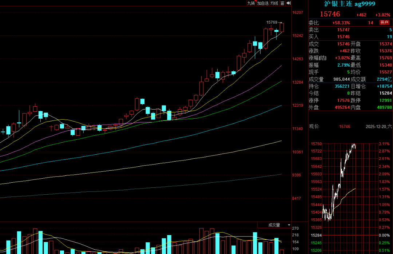Image resolution: width=393 pixels, height=254 pixels.
Task: Click the collapse side panel arrow icon
Action: [289, 3]
